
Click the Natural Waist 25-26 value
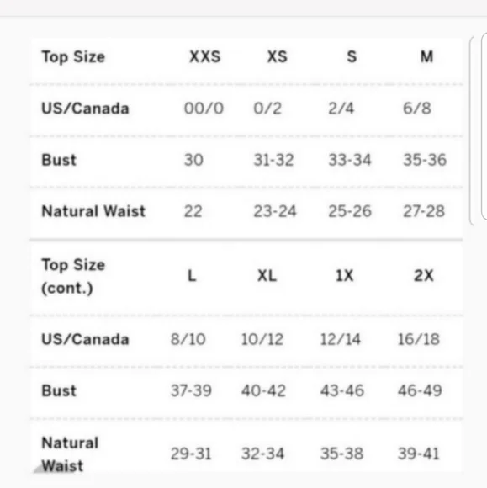coord(350,211)
